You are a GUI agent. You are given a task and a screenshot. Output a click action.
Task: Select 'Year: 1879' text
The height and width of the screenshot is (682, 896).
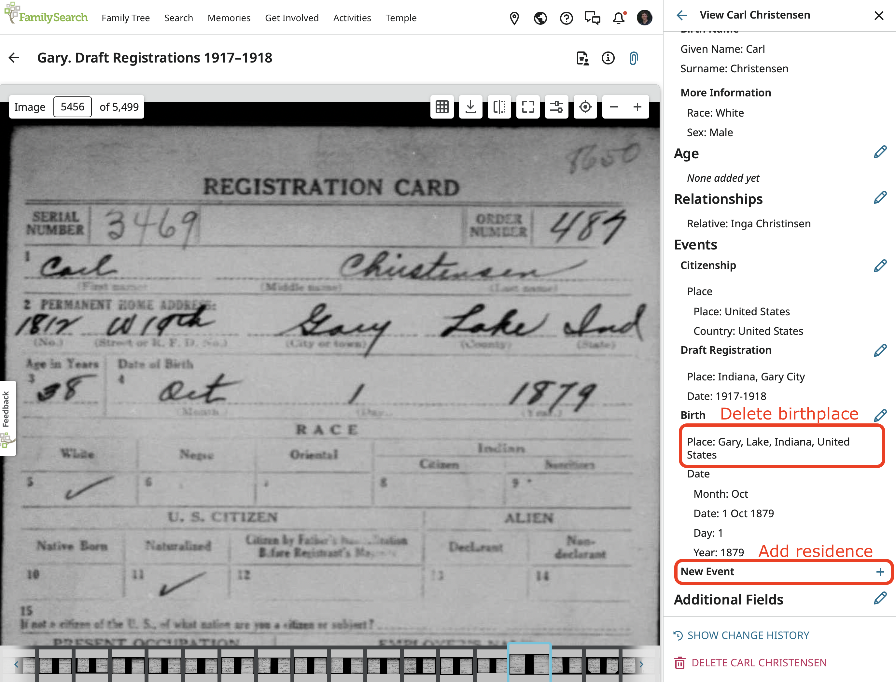click(x=719, y=552)
